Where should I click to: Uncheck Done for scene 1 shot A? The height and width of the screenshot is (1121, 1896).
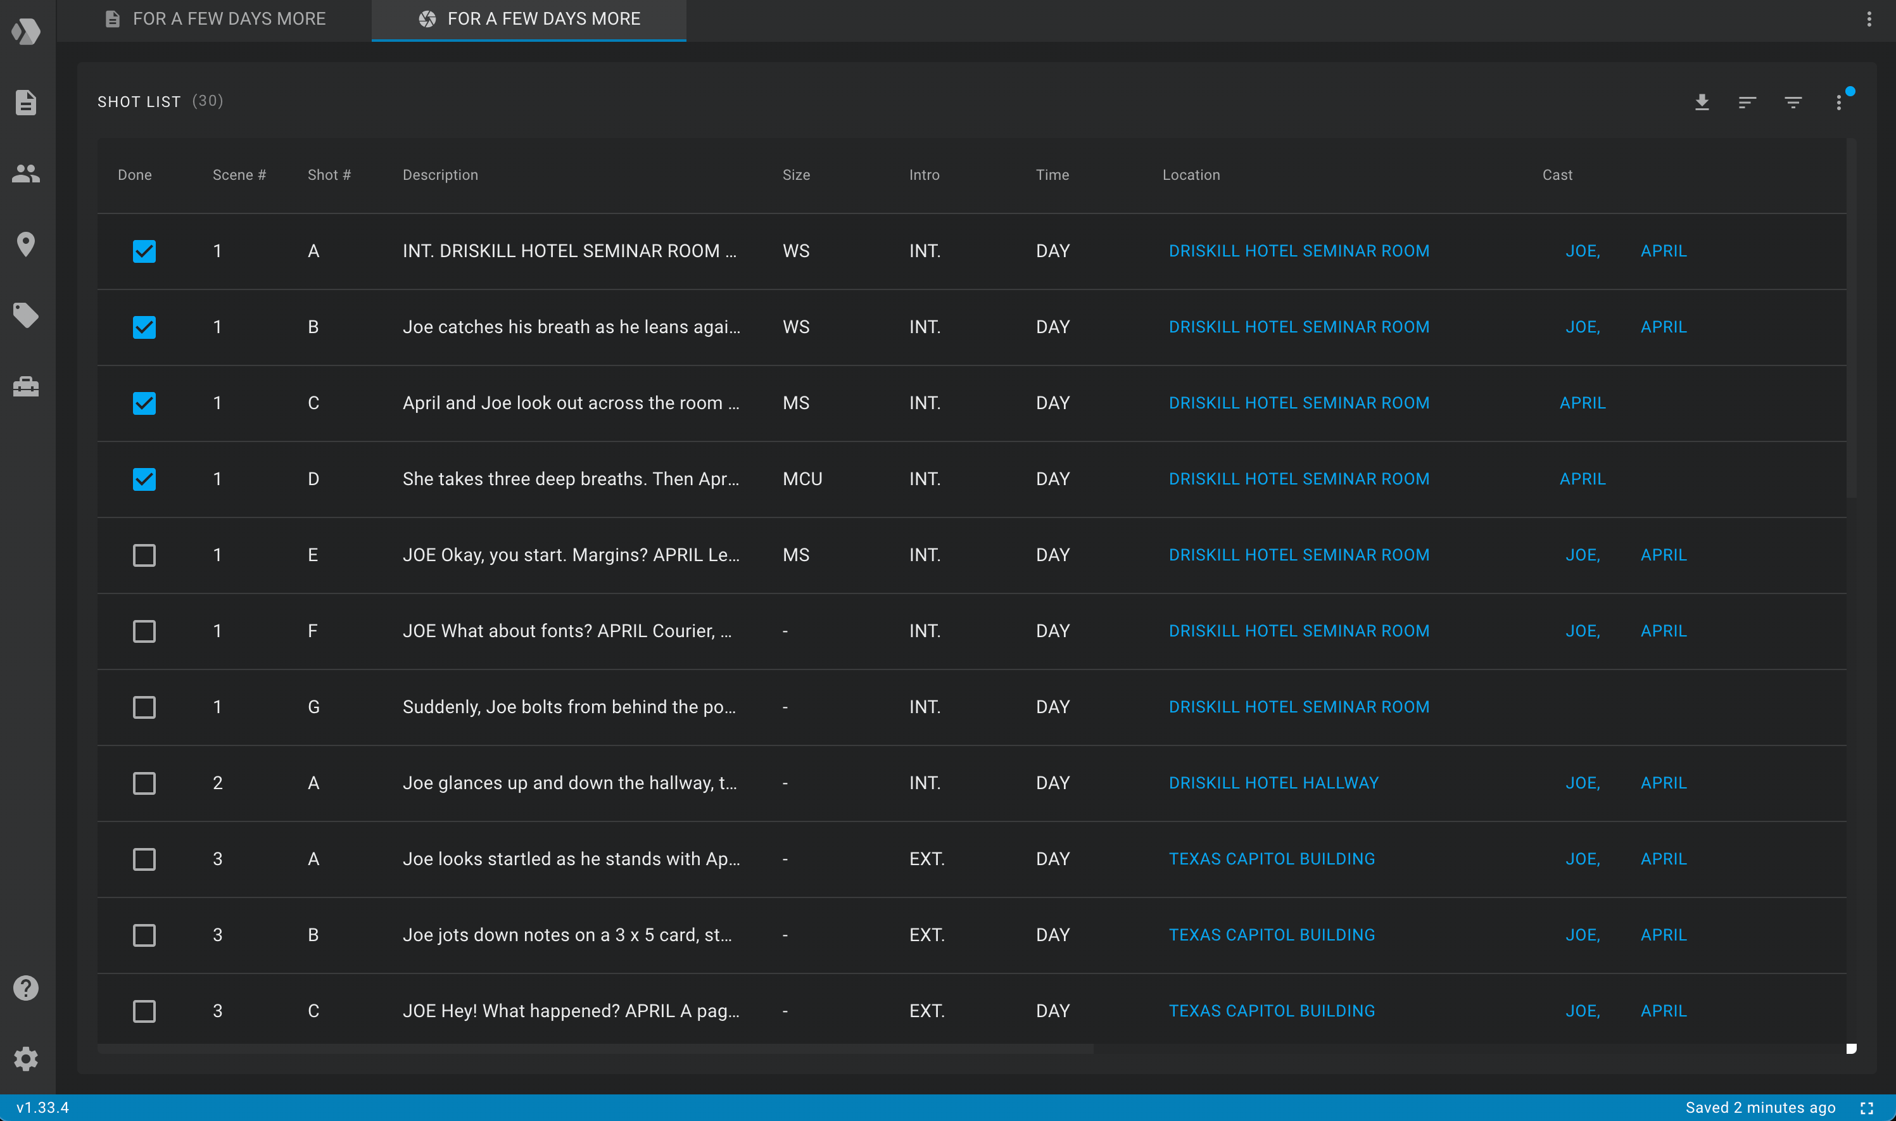[144, 251]
